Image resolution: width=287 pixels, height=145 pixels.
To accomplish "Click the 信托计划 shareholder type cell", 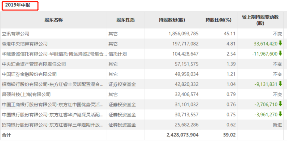I will click(117, 54).
